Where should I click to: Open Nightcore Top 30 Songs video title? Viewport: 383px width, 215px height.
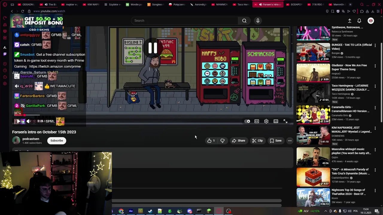(x=349, y=192)
